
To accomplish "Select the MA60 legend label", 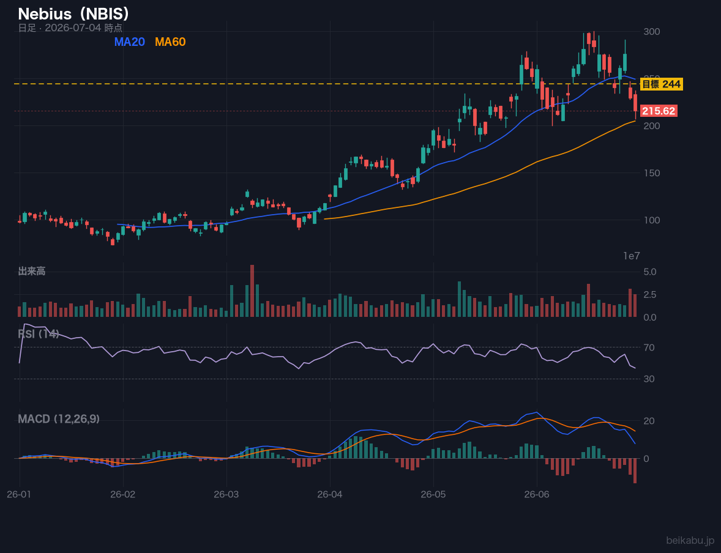I will click(x=170, y=42).
